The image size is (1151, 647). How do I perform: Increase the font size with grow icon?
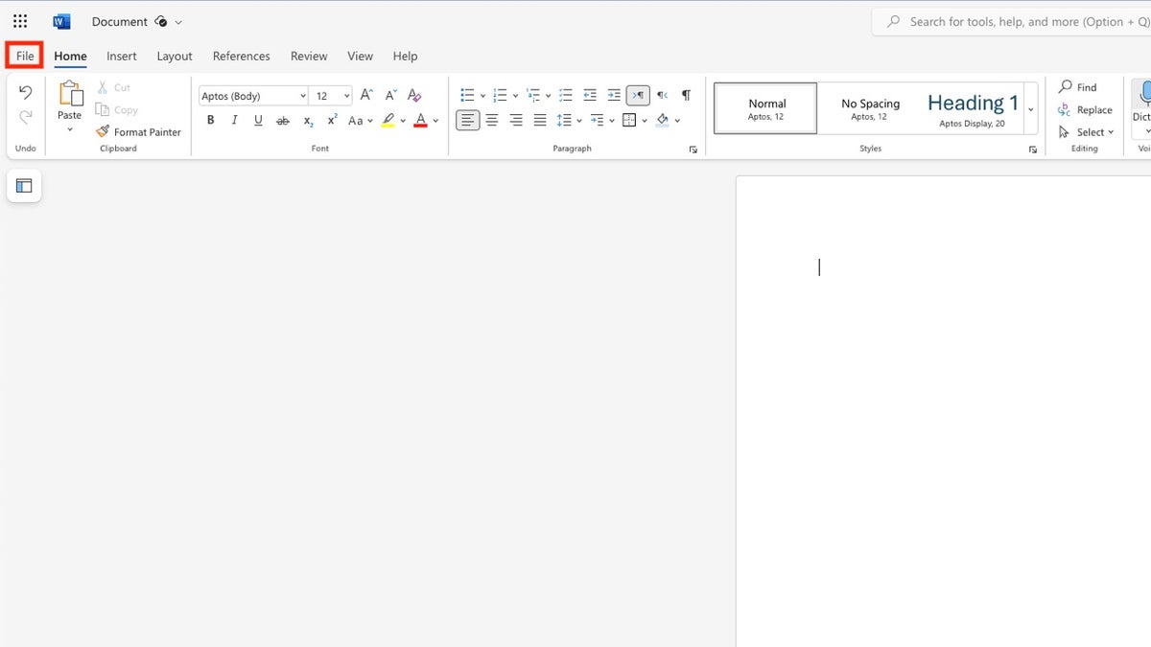coord(366,95)
